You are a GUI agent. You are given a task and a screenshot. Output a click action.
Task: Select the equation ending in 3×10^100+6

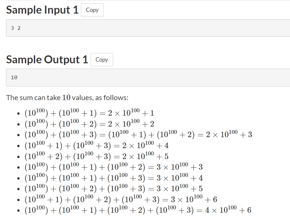point(121,199)
